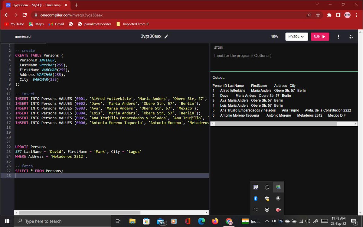363x227 pixels.
Task: Click the Windows taskbar search box
Action: click(x=63, y=221)
